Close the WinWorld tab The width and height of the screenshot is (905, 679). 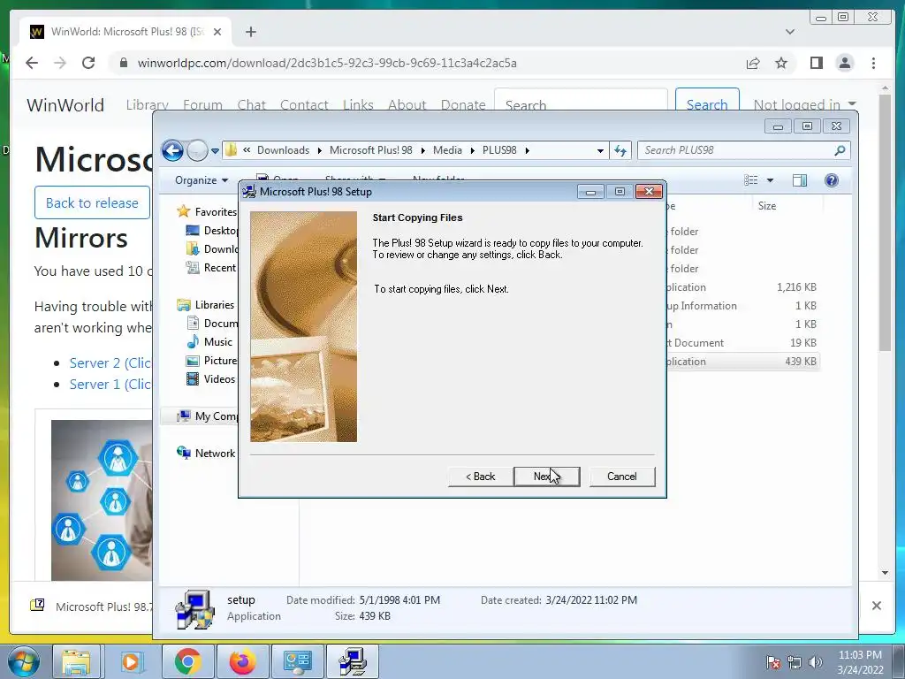tap(217, 32)
